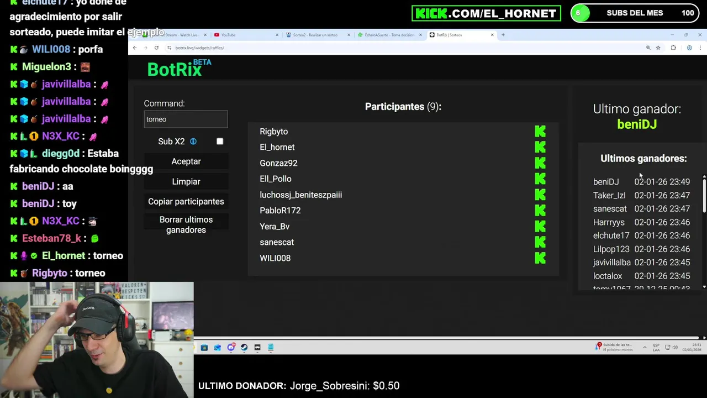Viewport: 707px width, 398px height.
Task: Click participant name Gonzaz92
Action: tap(278, 163)
